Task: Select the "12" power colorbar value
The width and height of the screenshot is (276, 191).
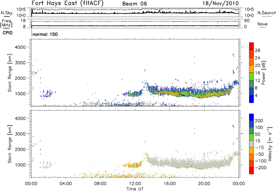Action: click(x=257, y=81)
